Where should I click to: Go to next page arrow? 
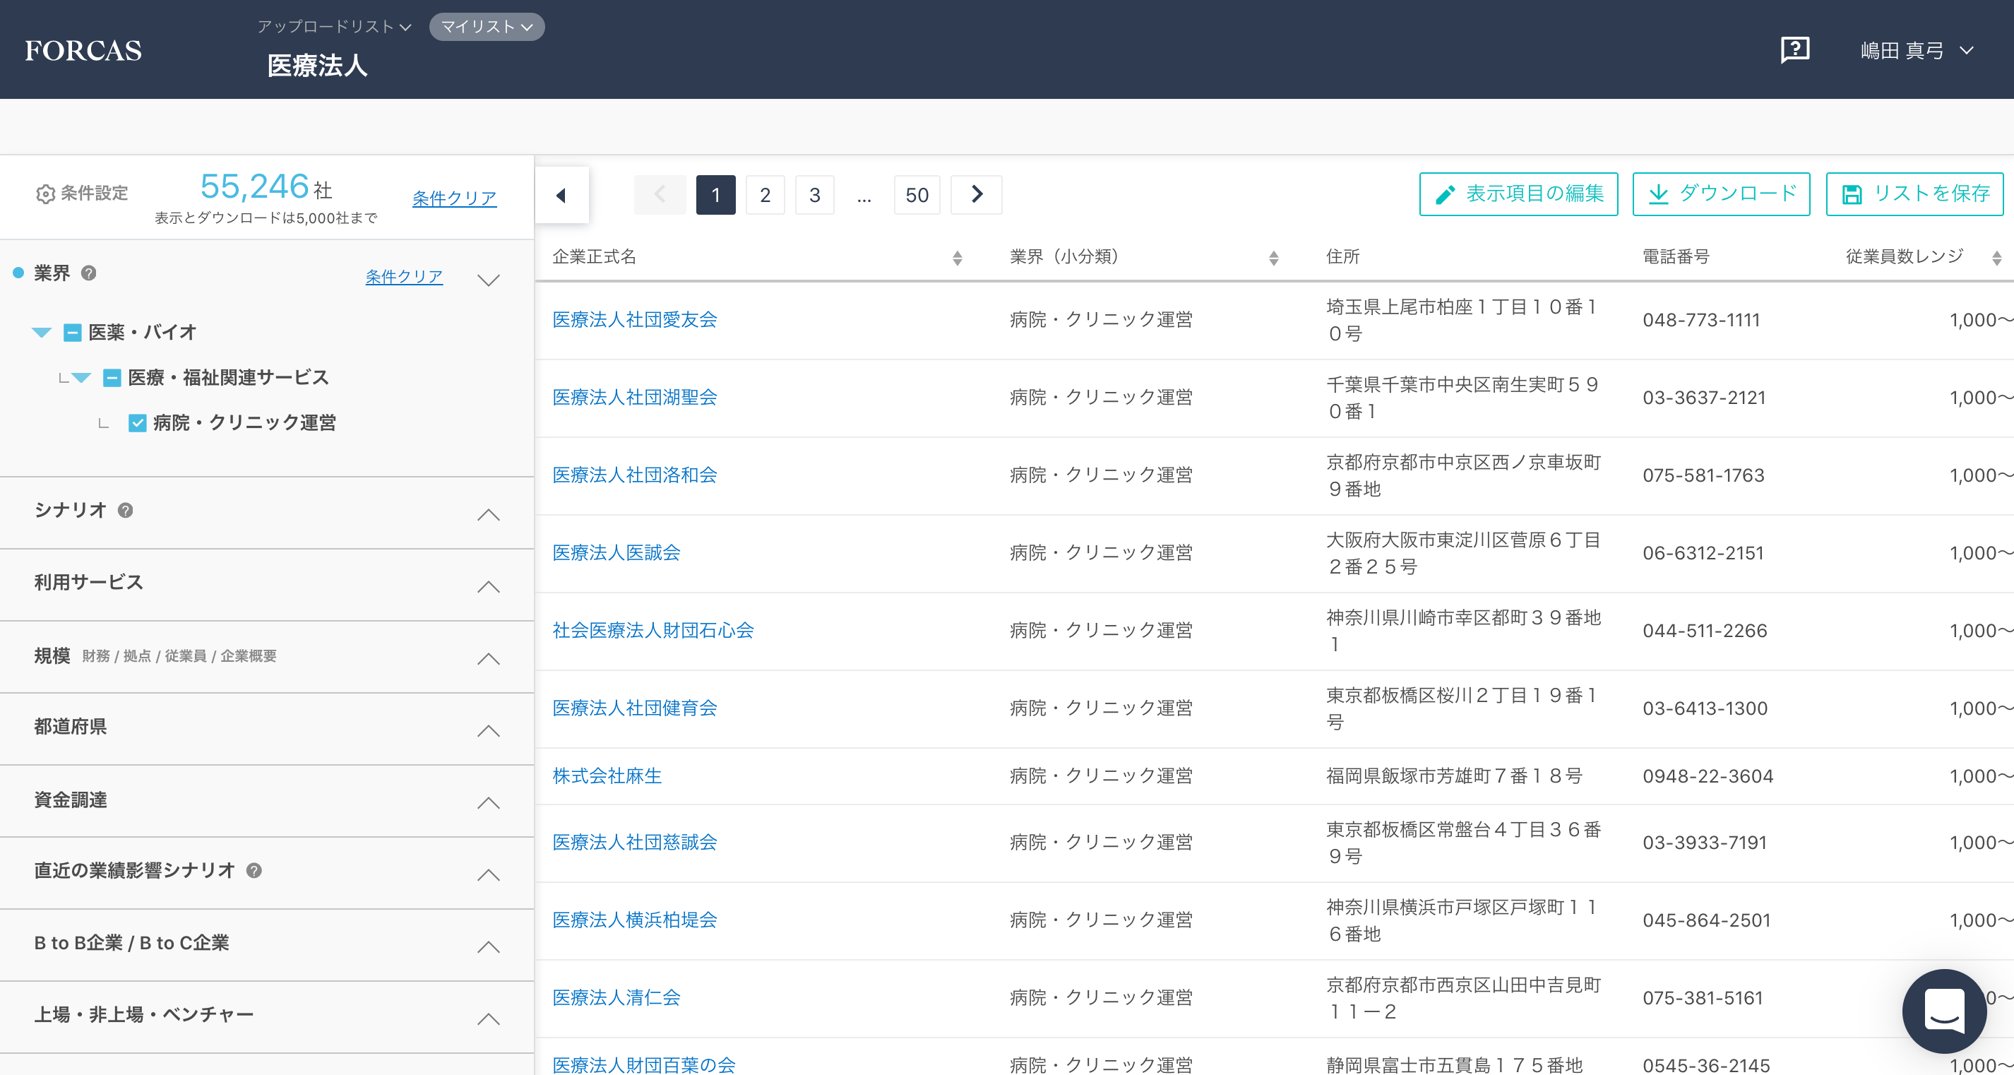click(x=976, y=195)
